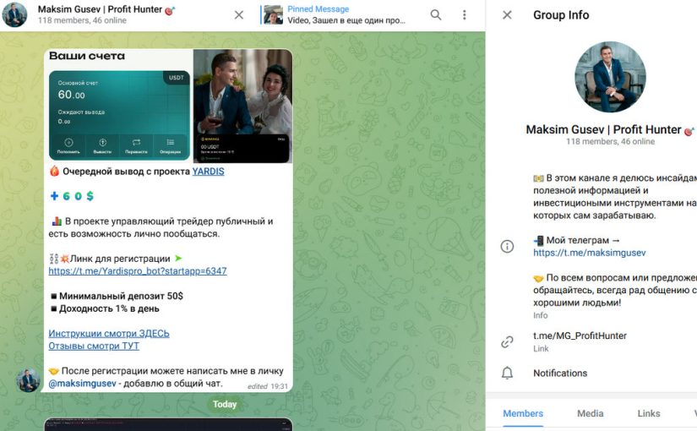Viewport: 697px width, 431px height.
Task: Click the search icon in chat header
Action: click(x=436, y=14)
